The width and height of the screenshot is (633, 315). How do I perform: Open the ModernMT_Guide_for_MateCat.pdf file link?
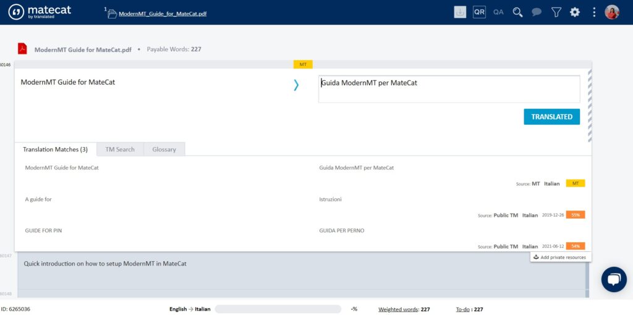point(163,14)
